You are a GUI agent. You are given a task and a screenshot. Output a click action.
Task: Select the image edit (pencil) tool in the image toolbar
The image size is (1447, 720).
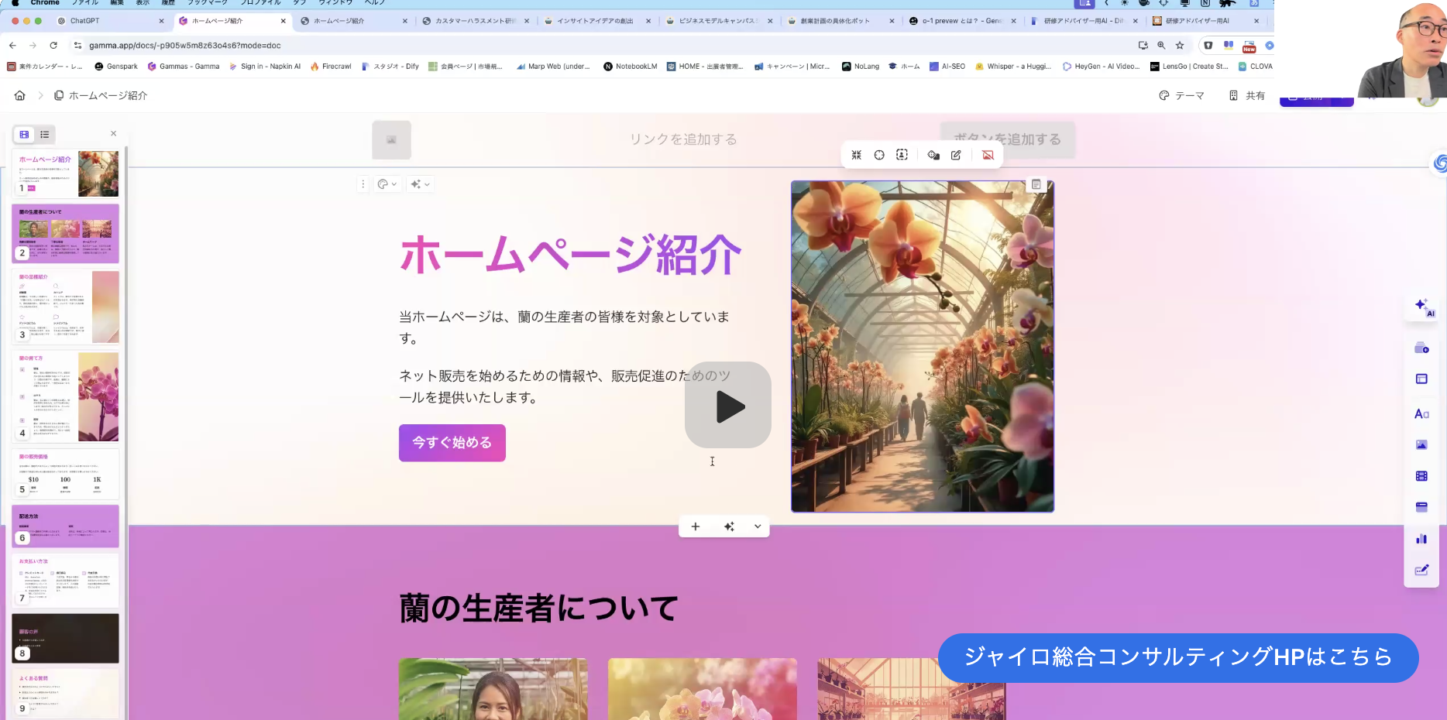[955, 155]
